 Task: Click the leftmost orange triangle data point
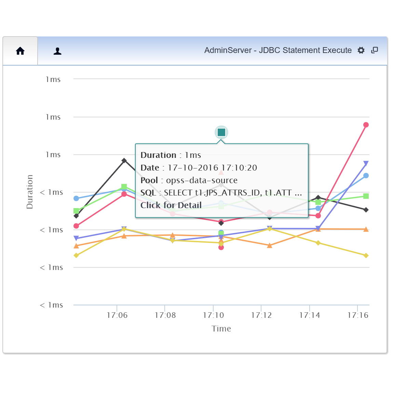[76, 246]
